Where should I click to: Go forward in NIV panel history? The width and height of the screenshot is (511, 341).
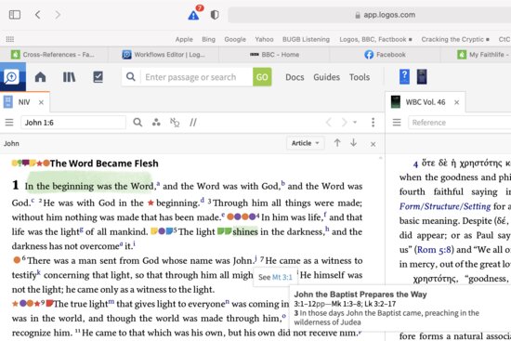click(344, 123)
